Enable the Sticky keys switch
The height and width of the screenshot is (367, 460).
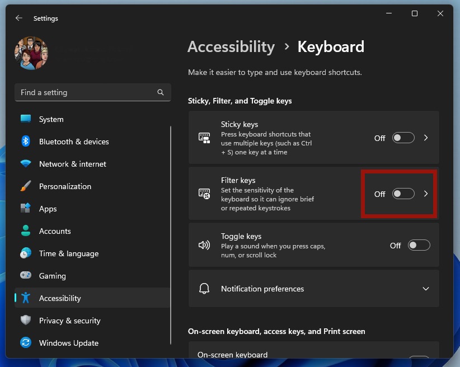click(x=403, y=138)
